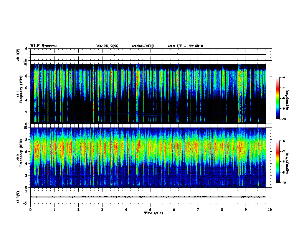Click the ch.2 frequency tick label "4"
The height and width of the screenshot is (235, 304).
click(x=27, y=164)
